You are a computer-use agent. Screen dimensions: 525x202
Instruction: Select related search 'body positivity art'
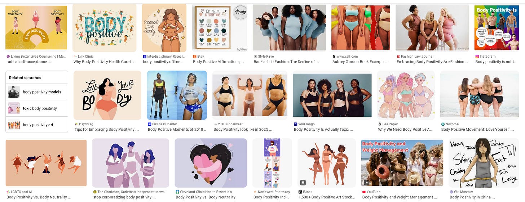(37, 125)
